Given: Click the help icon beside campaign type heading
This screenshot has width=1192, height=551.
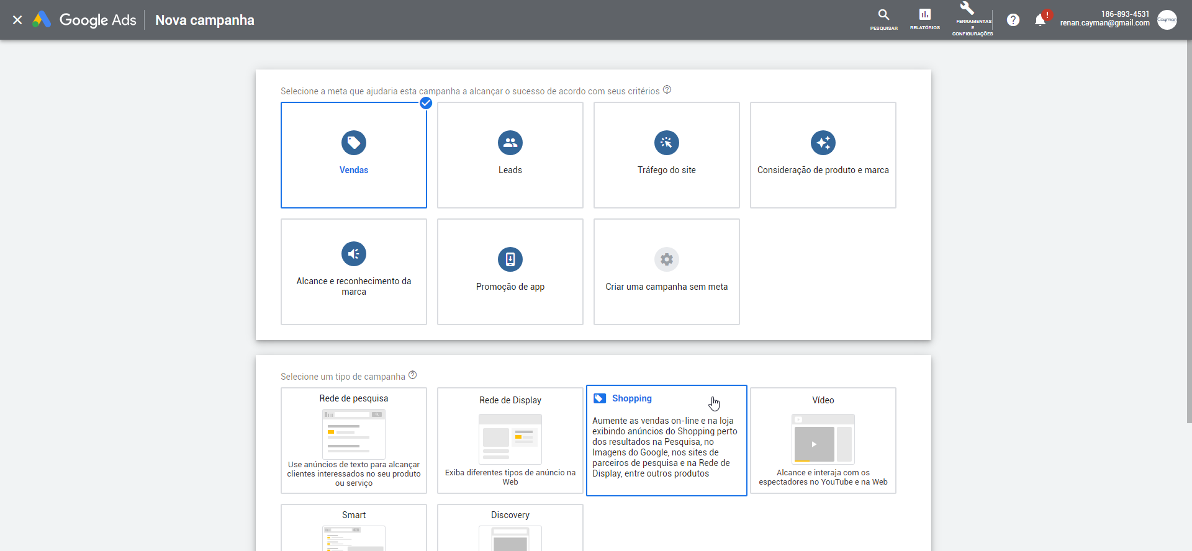Looking at the screenshot, I should (413, 375).
